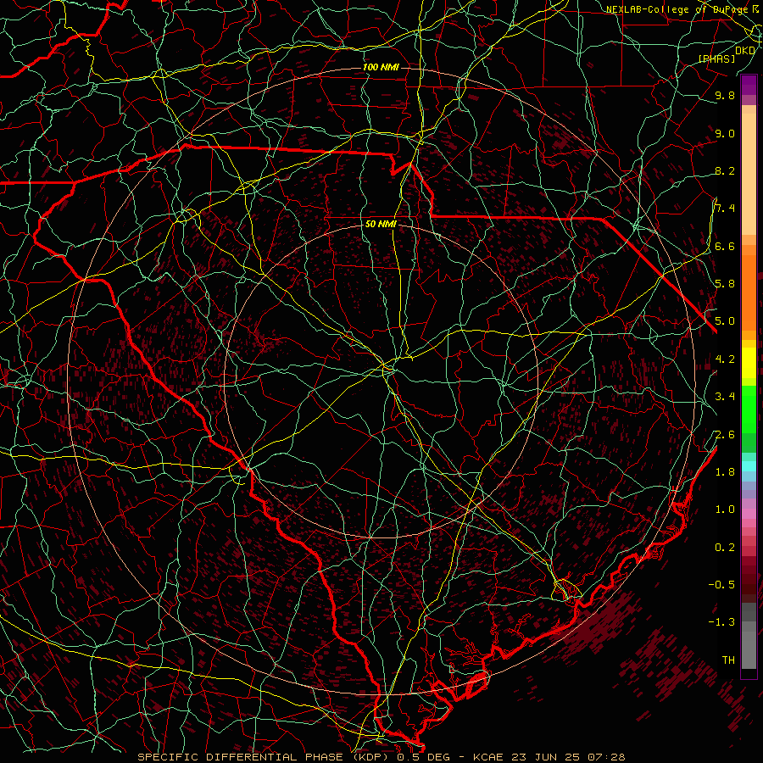Click the 1.0 value on the color scale
This screenshot has width=763, height=763.
(725, 510)
